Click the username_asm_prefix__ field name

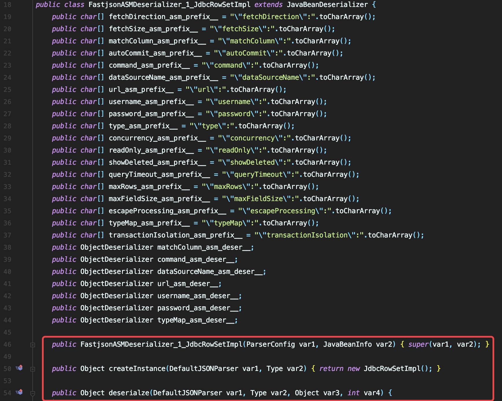151,102
